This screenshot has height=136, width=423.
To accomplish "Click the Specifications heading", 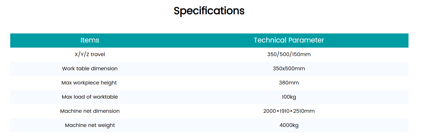I will click(209, 11).
